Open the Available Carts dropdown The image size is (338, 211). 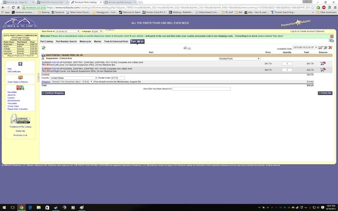click(x=305, y=47)
